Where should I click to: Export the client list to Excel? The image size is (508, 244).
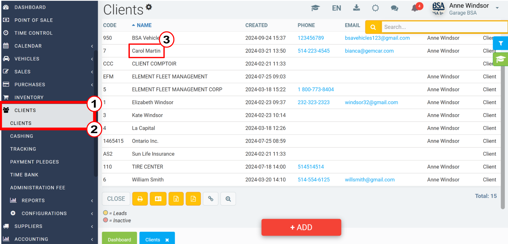[x=176, y=199]
